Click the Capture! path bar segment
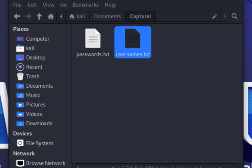252x168 pixels. click(x=140, y=16)
